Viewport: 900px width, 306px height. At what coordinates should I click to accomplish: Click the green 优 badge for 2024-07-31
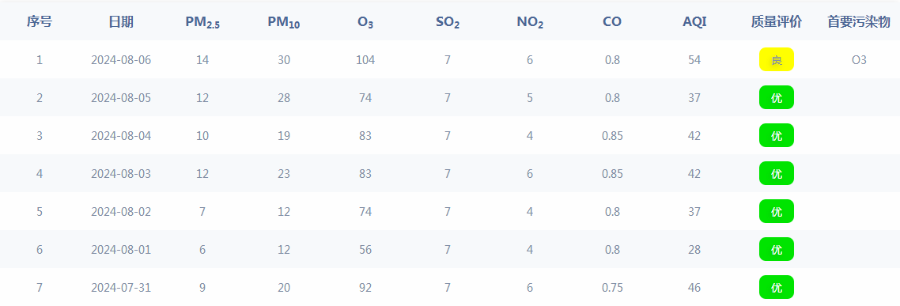point(776,287)
